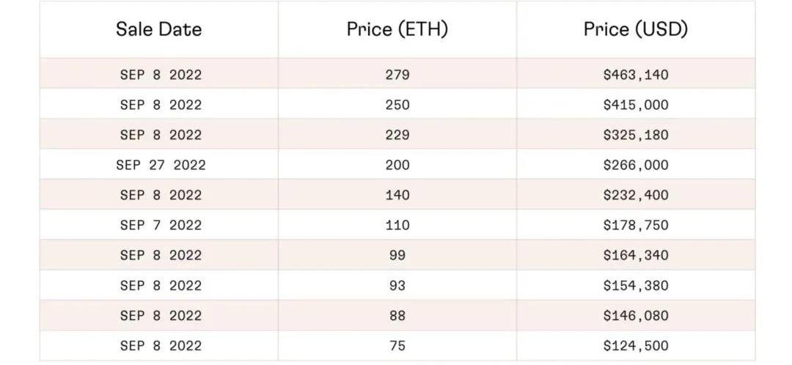Image resolution: width=792 pixels, height=365 pixels.
Task: Click the SEP 27 2022 date cell
Action: coord(161,165)
